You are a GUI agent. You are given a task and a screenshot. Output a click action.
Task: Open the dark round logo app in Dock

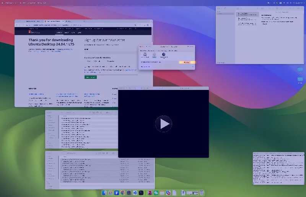[x=129, y=193]
